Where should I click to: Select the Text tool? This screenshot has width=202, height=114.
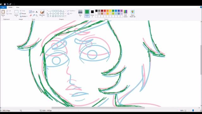click(x=37, y=12)
